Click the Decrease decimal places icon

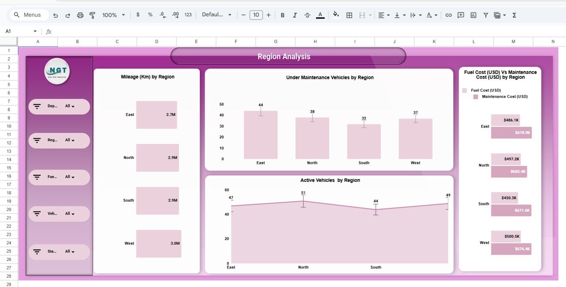coord(162,15)
